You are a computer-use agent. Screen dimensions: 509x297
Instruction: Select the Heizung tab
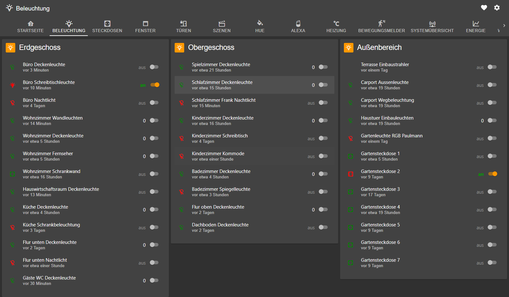click(x=336, y=27)
